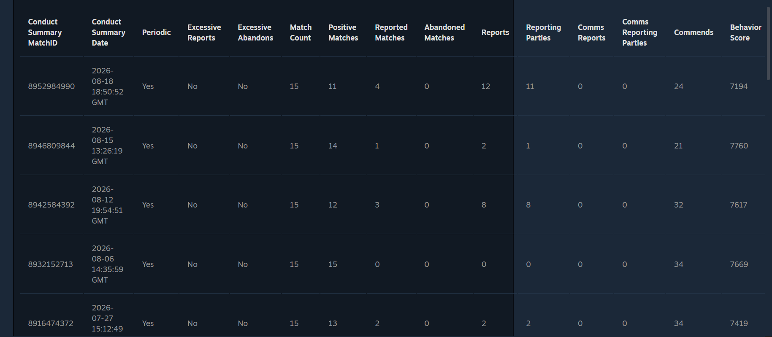Select Comms Reports value 0 in row 8952984990
The image size is (772, 337).
pyautogui.click(x=580, y=86)
